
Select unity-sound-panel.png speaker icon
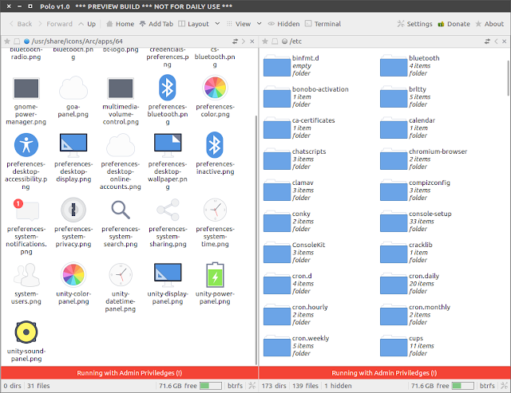pos(26,332)
